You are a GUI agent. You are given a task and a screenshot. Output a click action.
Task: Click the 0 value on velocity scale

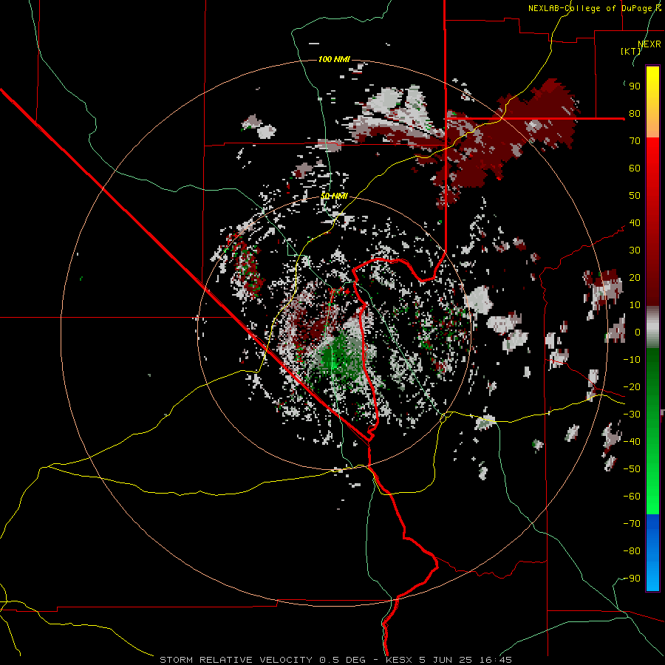click(x=638, y=332)
